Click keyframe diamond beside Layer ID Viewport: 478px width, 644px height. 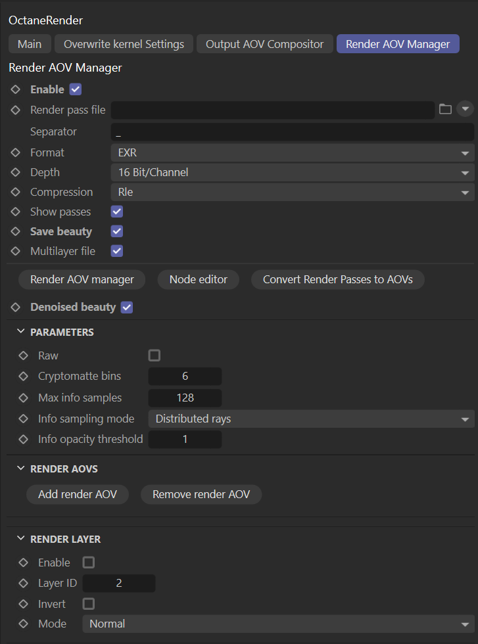point(24,584)
